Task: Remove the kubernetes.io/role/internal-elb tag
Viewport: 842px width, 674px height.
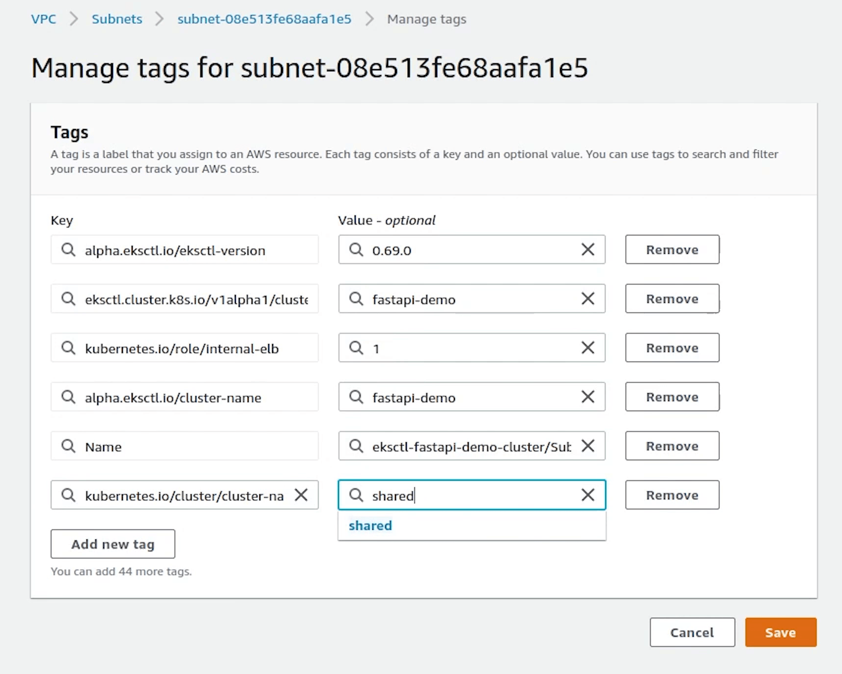Action: click(x=672, y=348)
